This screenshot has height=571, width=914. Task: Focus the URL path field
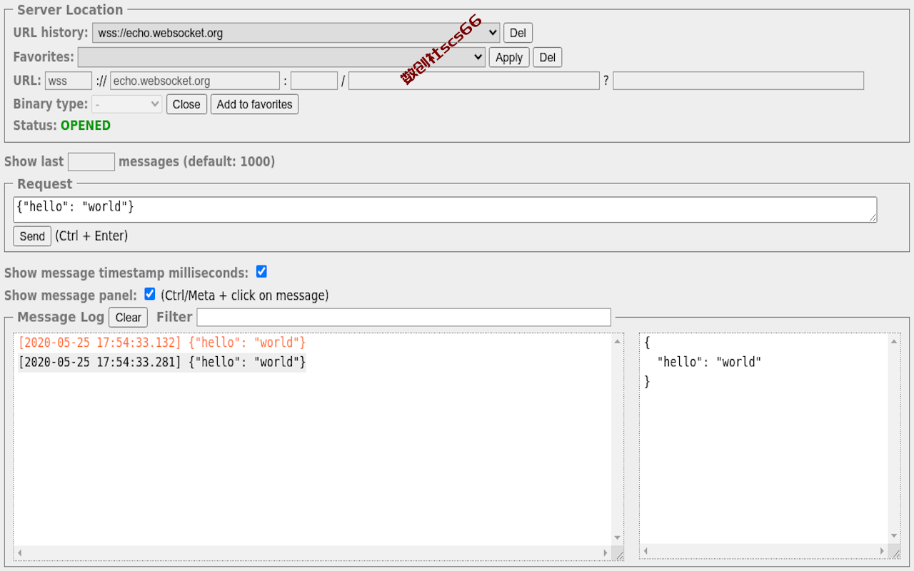(x=474, y=81)
